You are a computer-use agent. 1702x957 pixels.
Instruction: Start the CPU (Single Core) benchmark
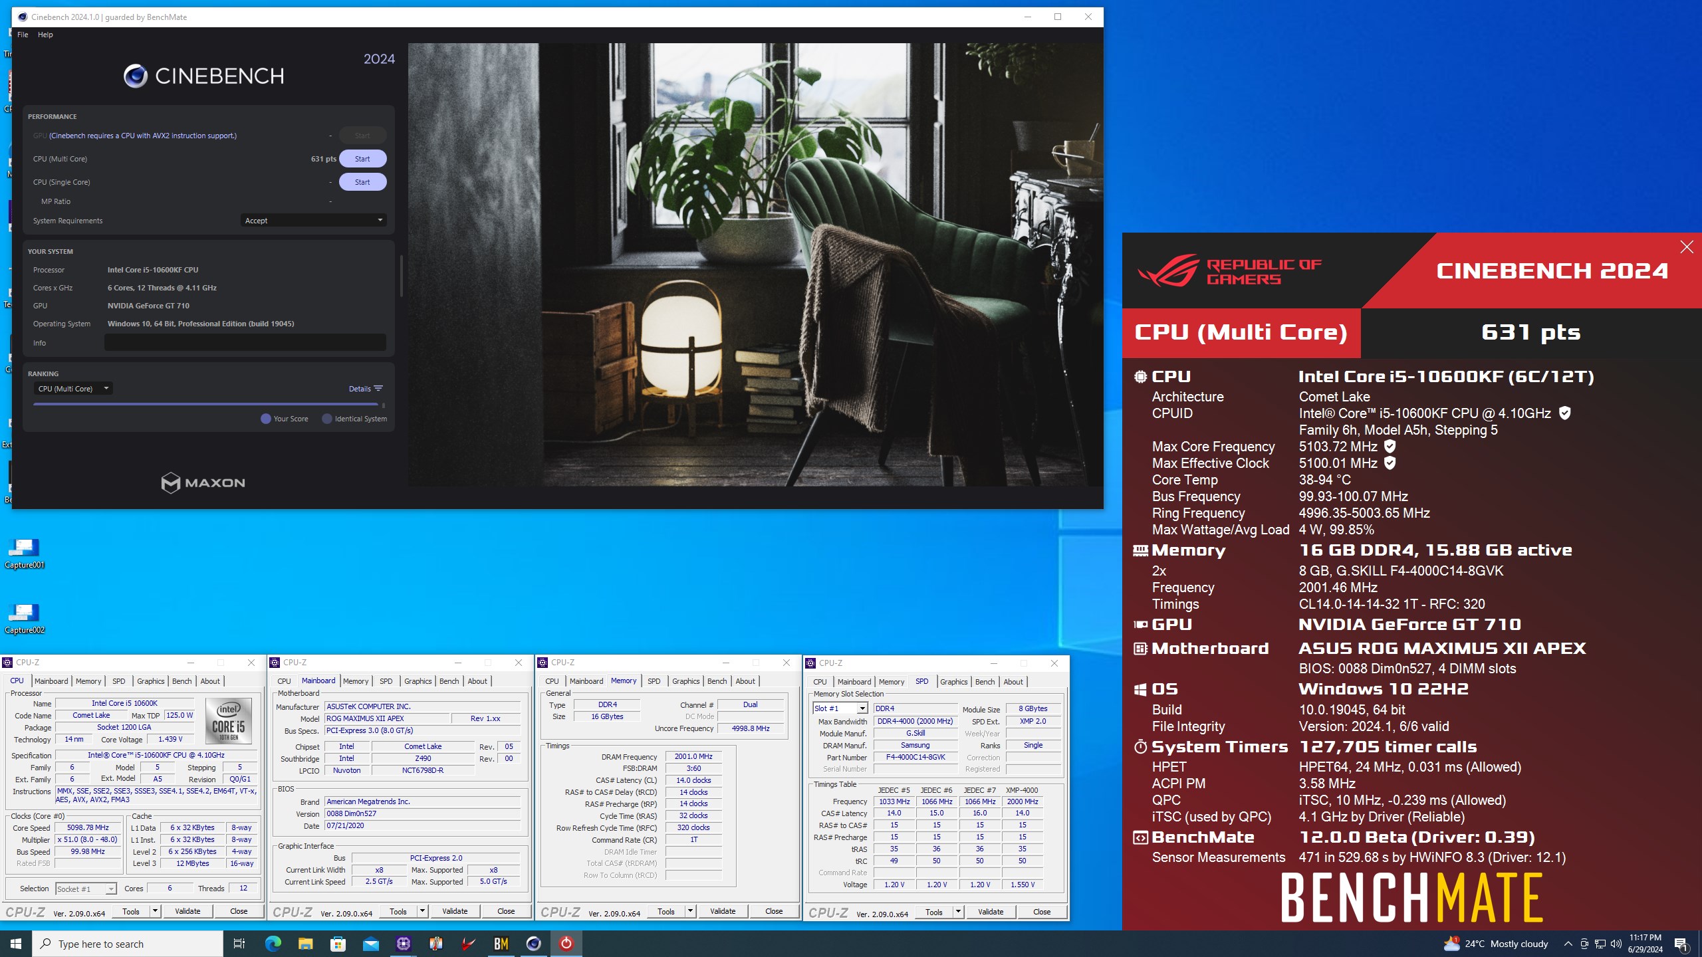(362, 182)
